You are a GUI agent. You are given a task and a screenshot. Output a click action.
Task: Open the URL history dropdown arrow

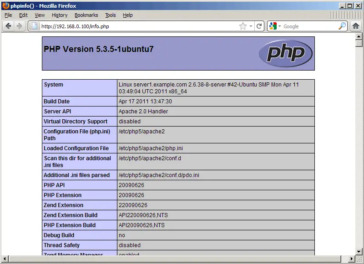pyautogui.click(x=251, y=26)
